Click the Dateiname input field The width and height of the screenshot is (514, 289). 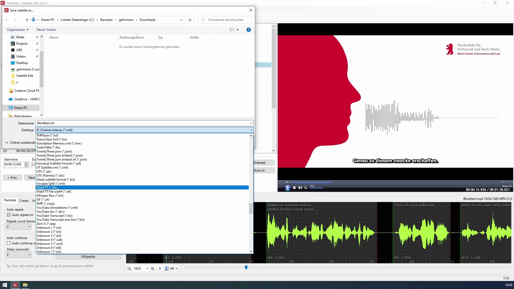click(x=142, y=123)
